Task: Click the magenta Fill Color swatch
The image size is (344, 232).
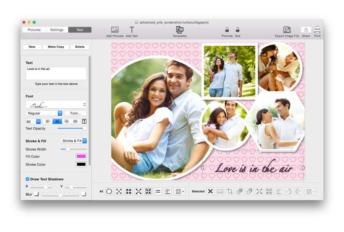Action: click(81, 157)
